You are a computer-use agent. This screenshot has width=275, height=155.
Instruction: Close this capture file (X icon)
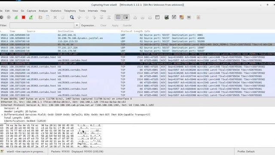tap(55, 17)
